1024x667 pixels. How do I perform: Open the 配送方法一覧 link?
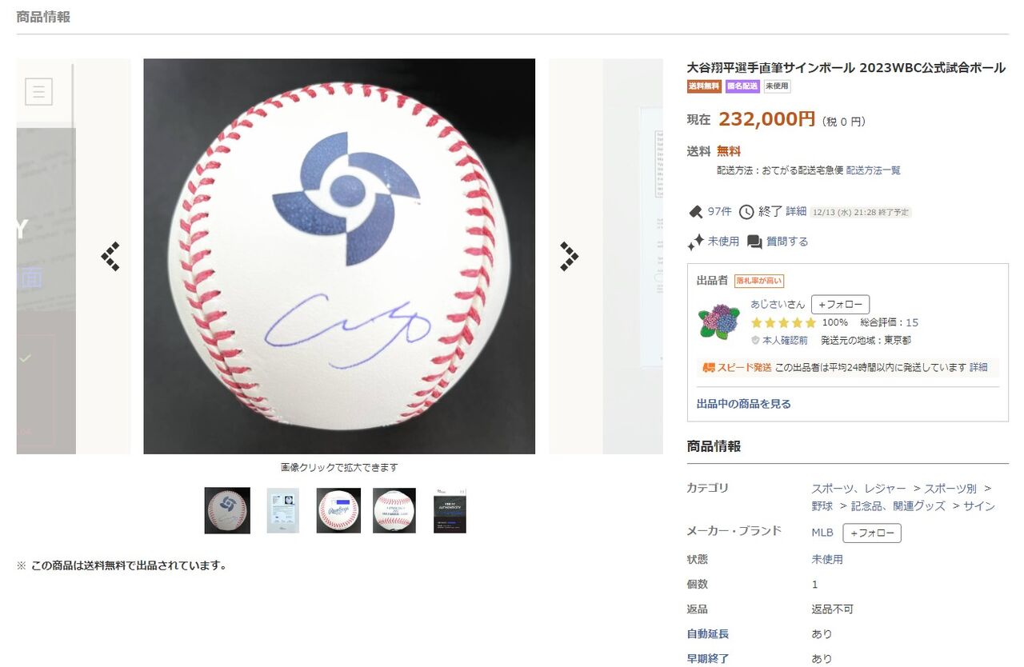click(x=874, y=170)
